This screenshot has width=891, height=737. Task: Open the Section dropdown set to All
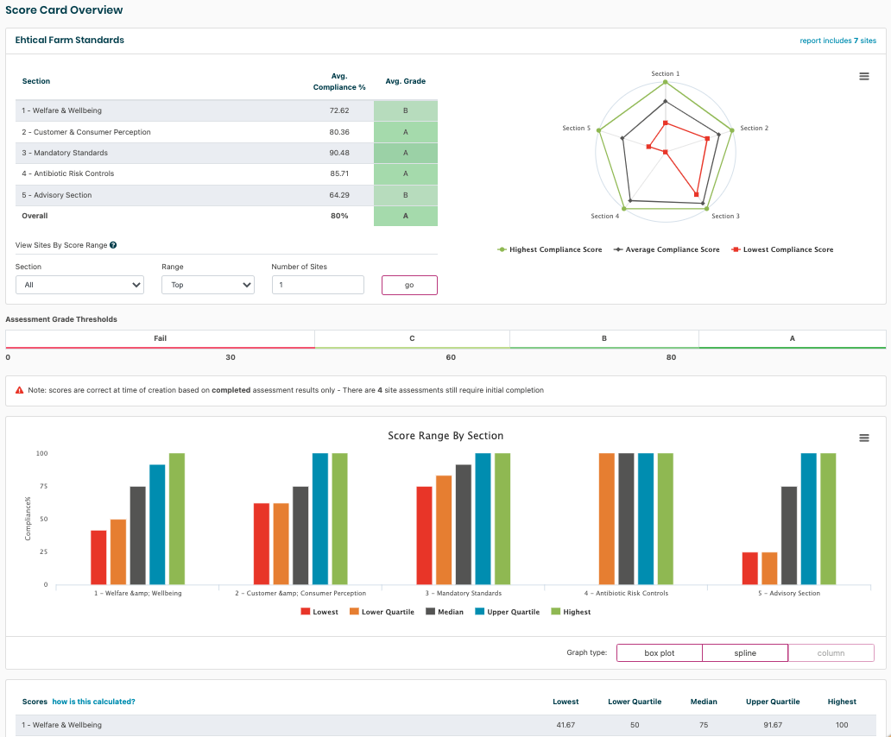click(x=79, y=285)
